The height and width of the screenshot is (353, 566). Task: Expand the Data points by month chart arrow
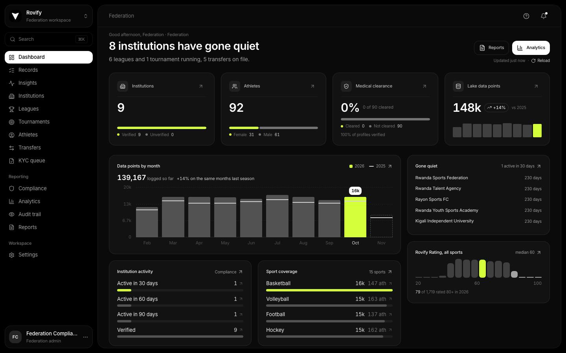pos(390,166)
